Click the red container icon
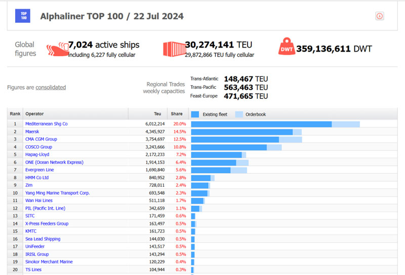 click(x=174, y=49)
